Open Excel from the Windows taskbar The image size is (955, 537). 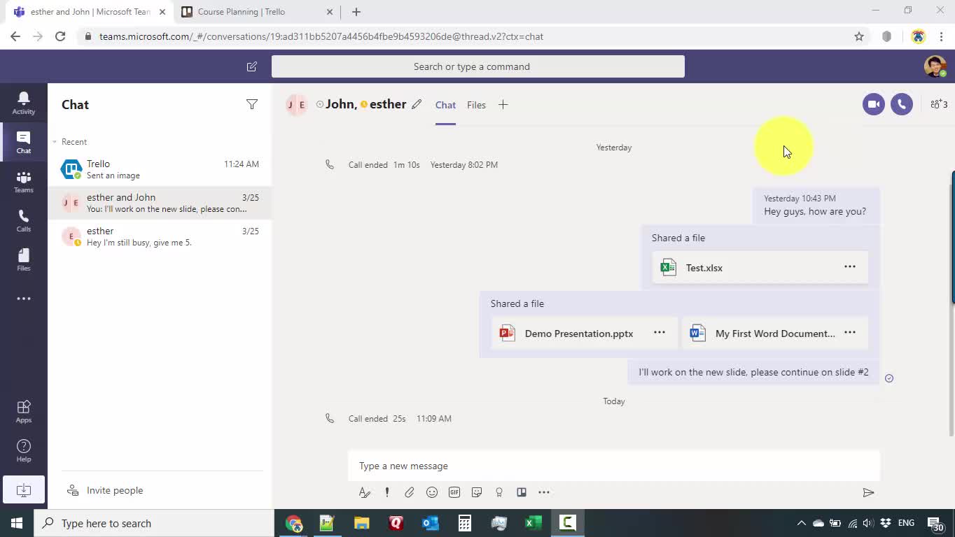coord(533,523)
